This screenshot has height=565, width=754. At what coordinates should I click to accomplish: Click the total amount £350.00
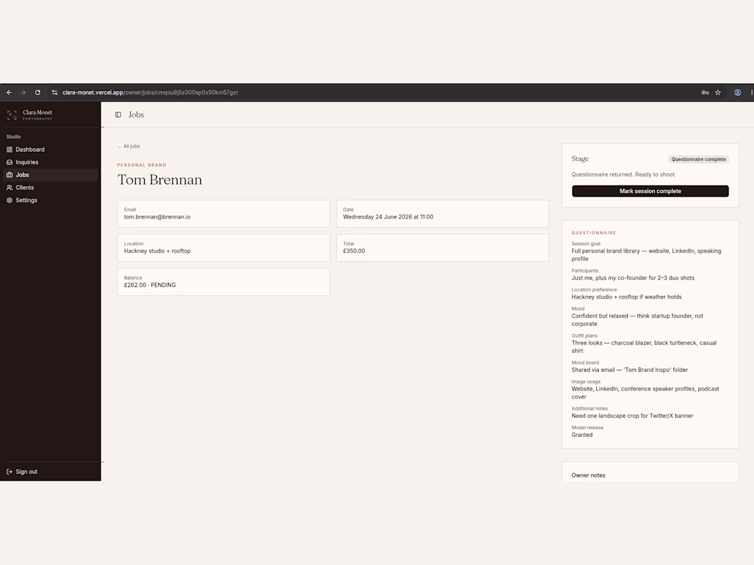(x=354, y=251)
